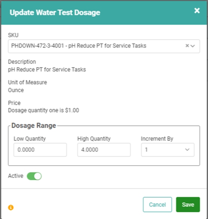Cancel the dosage update
The image size is (208, 219).
157,205
